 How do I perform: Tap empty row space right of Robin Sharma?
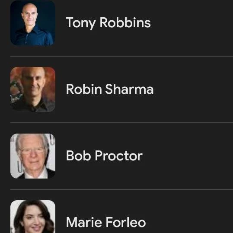coord(193,89)
